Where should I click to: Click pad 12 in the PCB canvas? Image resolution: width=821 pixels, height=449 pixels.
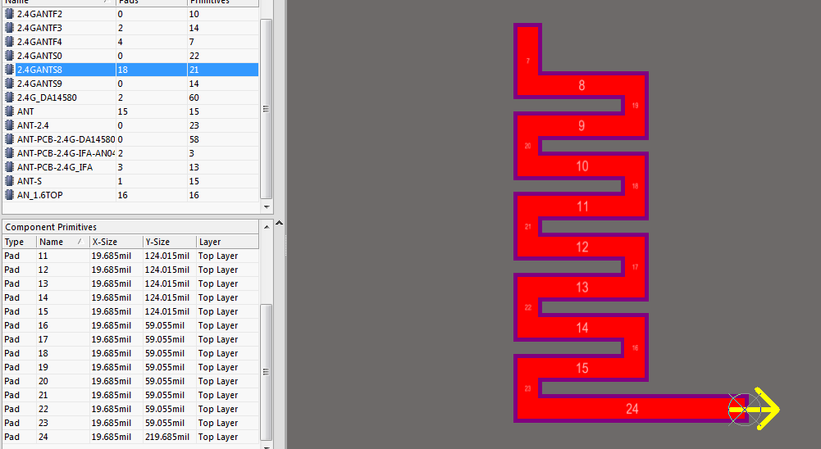point(582,247)
